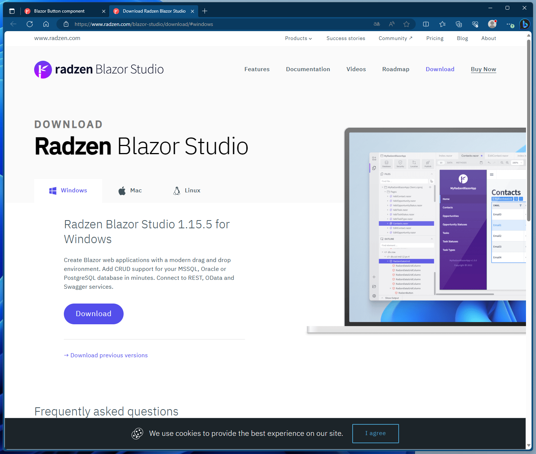Open the Collections icon

459,24
